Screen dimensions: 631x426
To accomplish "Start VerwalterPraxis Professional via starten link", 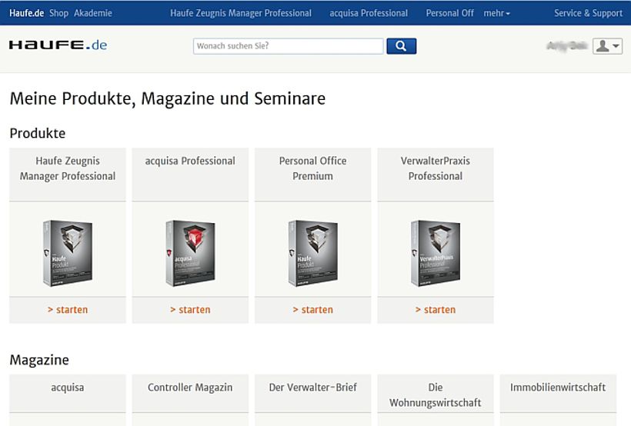I will coord(436,310).
